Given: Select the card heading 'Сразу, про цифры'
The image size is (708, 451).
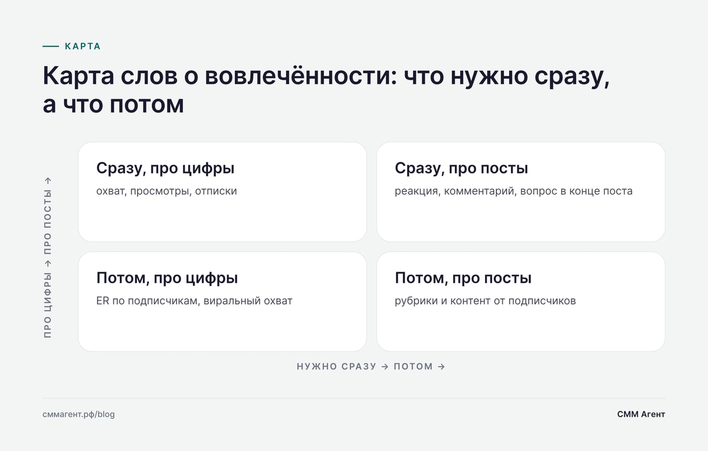Looking at the screenshot, I should click(165, 169).
